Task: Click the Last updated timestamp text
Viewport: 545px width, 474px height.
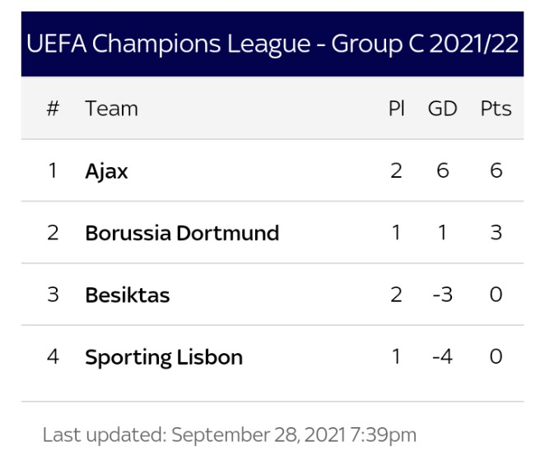Action: coord(230,435)
